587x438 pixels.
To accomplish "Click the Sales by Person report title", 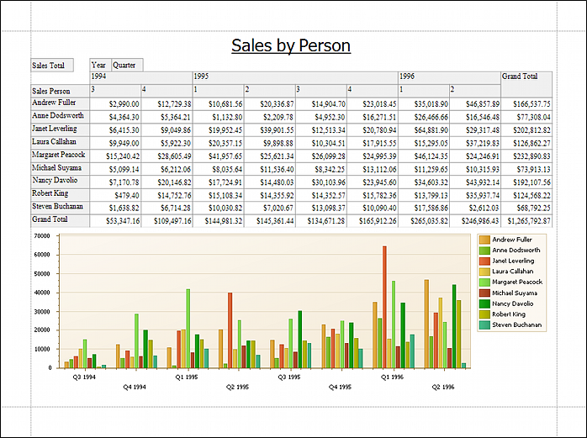I will 291,45.
